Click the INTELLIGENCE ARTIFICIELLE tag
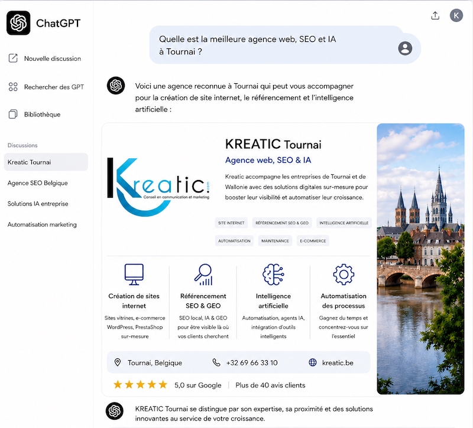 coord(344,223)
